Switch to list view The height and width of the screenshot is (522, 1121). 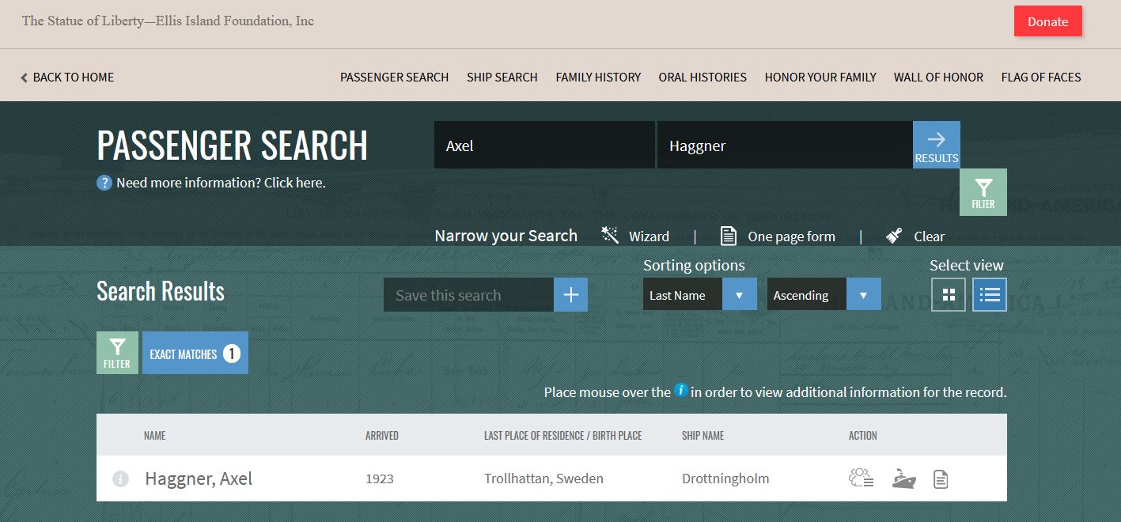click(990, 295)
